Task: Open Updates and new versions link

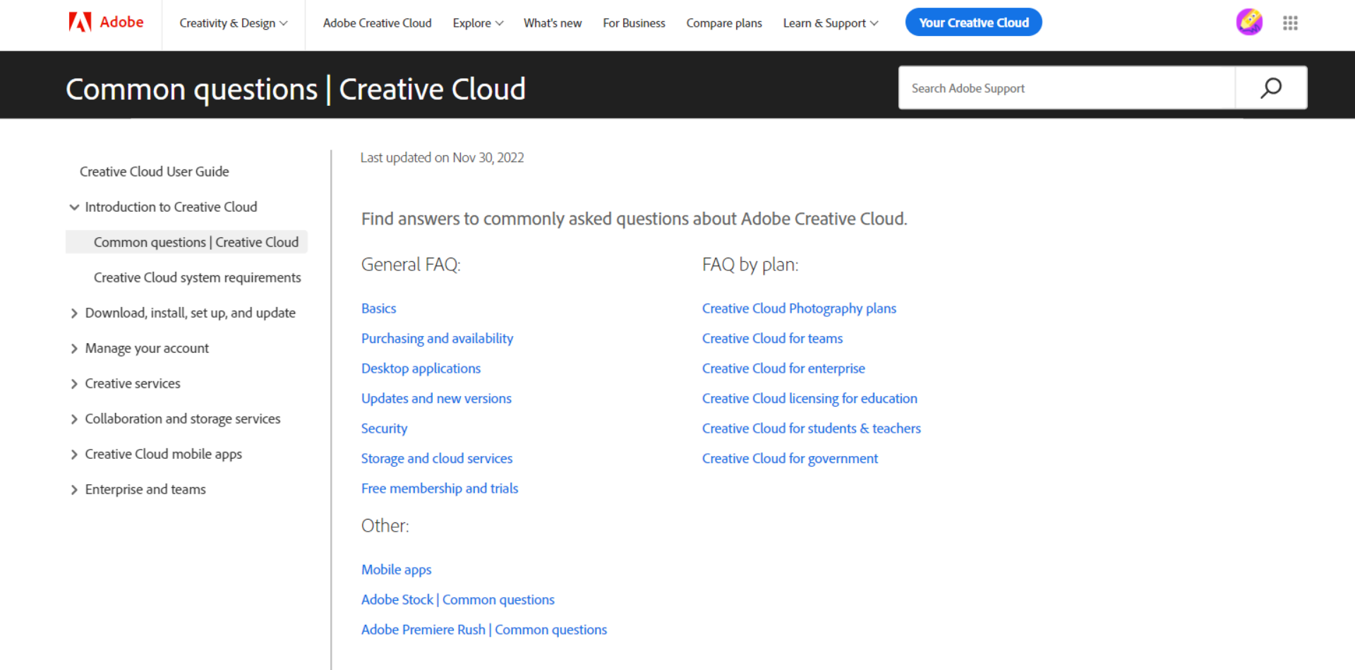Action: 436,399
